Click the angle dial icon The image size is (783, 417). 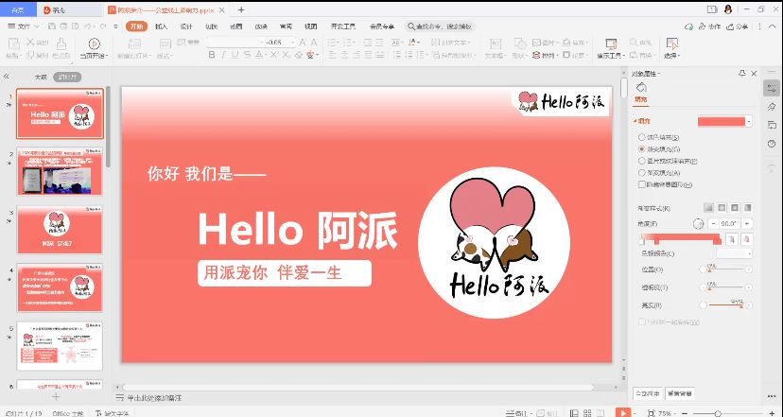[x=699, y=224]
